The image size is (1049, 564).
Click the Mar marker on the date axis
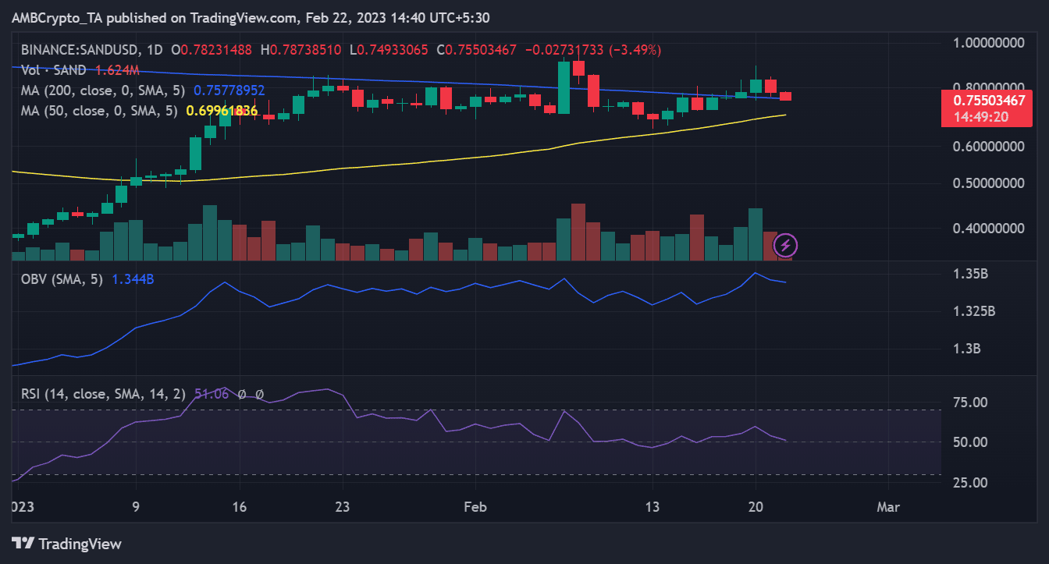coord(888,507)
